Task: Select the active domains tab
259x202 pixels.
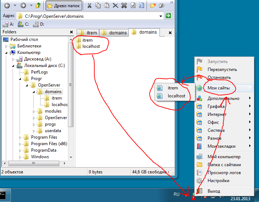Action: click(144, 32)
